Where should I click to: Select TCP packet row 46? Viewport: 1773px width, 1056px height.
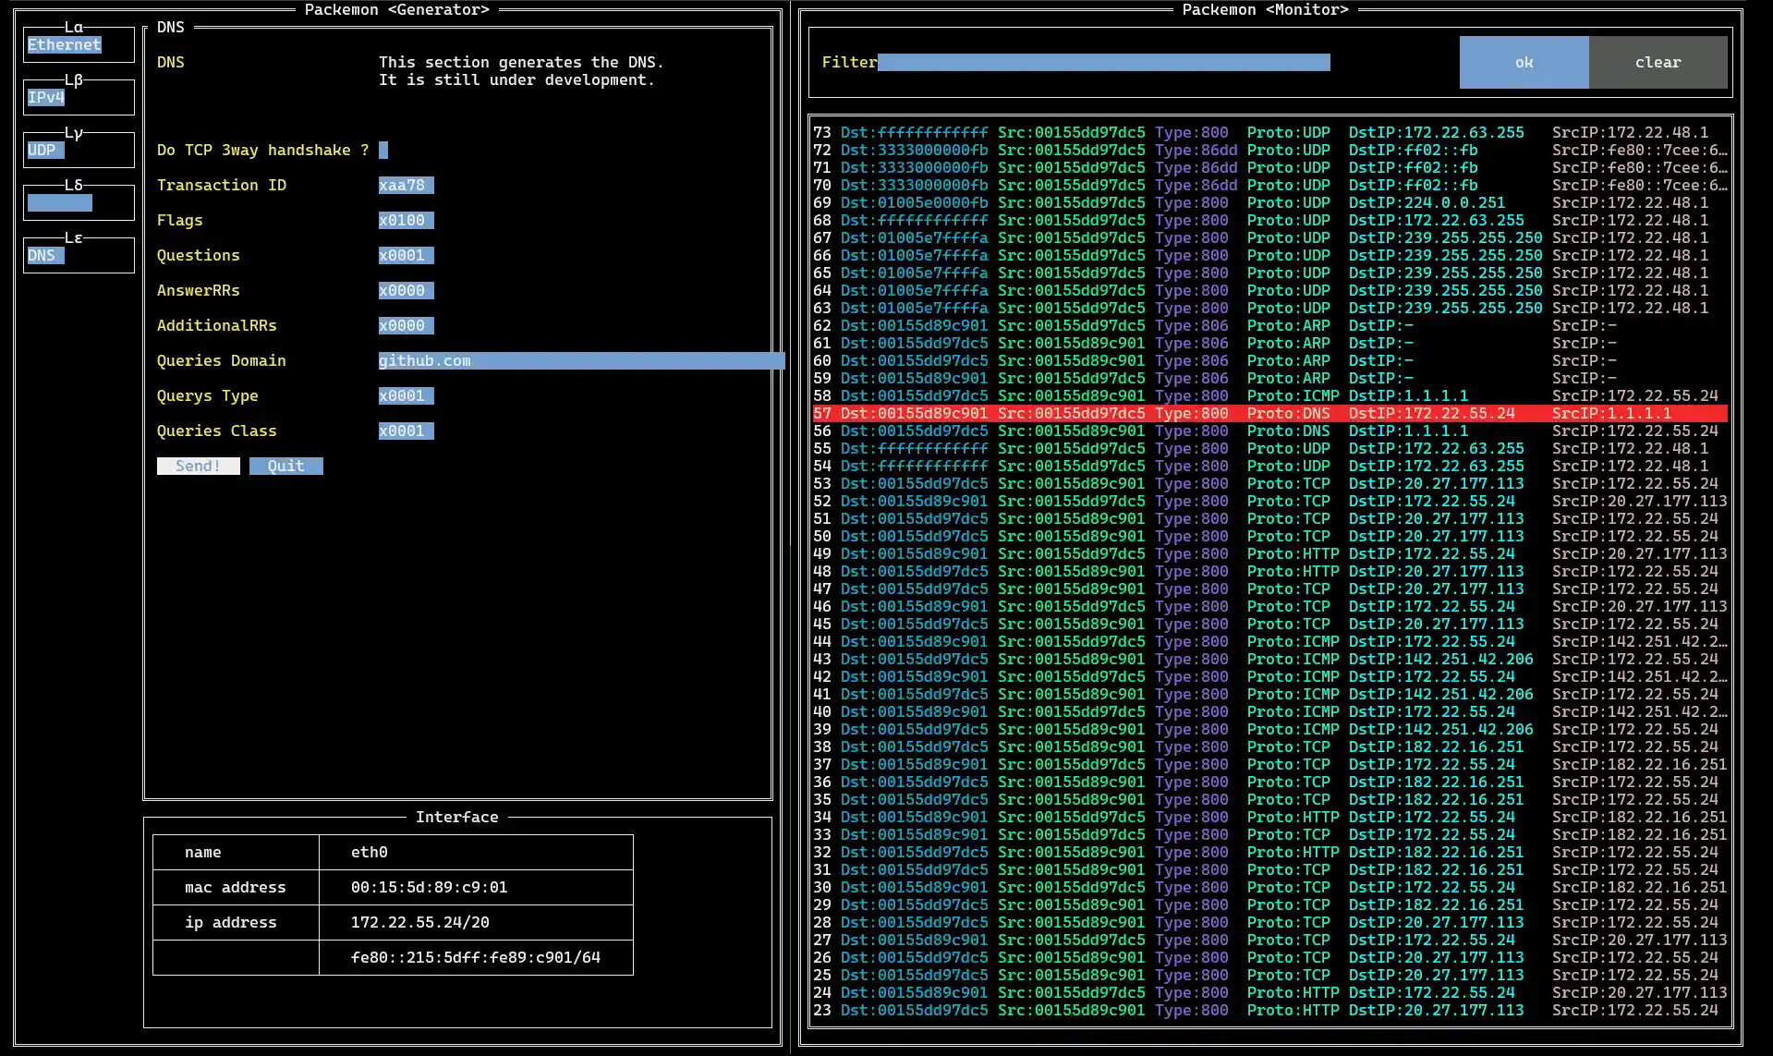click(x=1270, y=606)
